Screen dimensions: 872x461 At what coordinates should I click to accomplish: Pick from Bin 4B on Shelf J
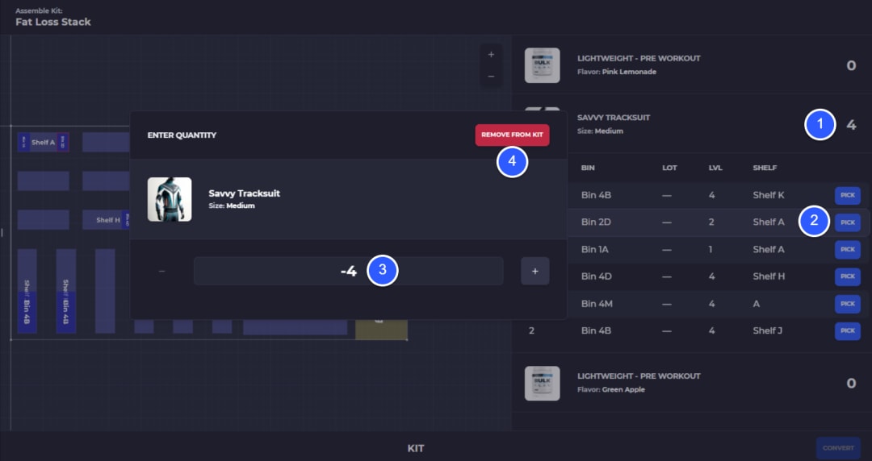point(848,330)
